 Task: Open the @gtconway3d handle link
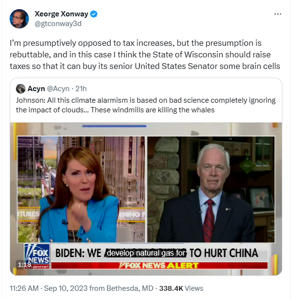[58, 24]
